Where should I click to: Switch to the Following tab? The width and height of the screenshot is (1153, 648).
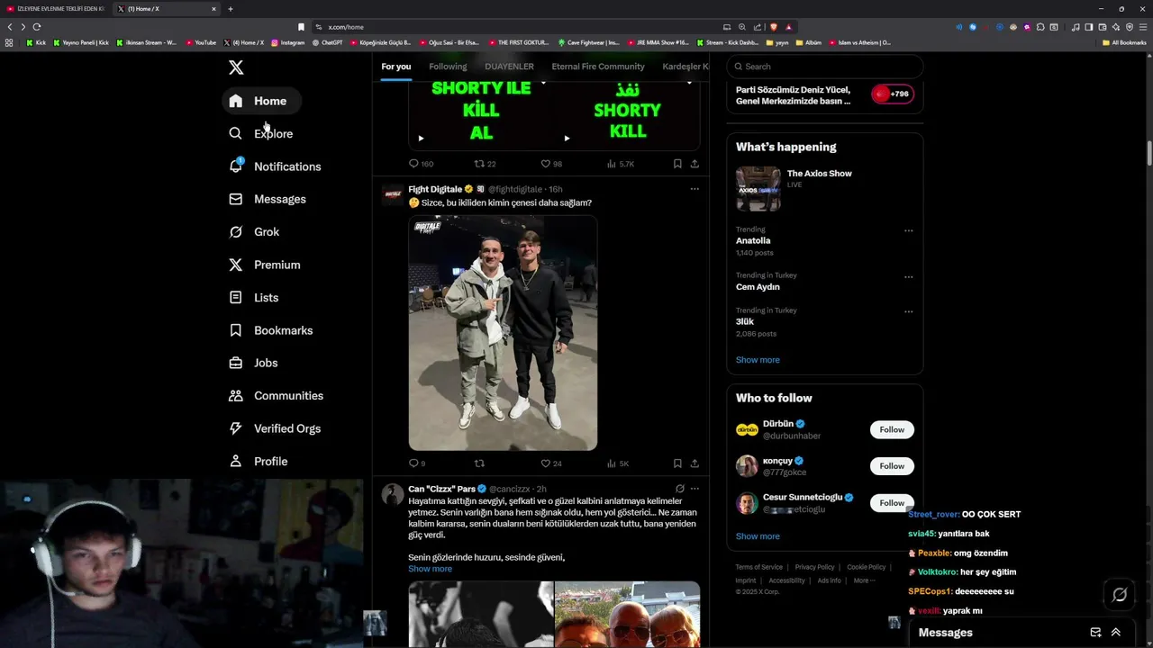pos(448,67)
